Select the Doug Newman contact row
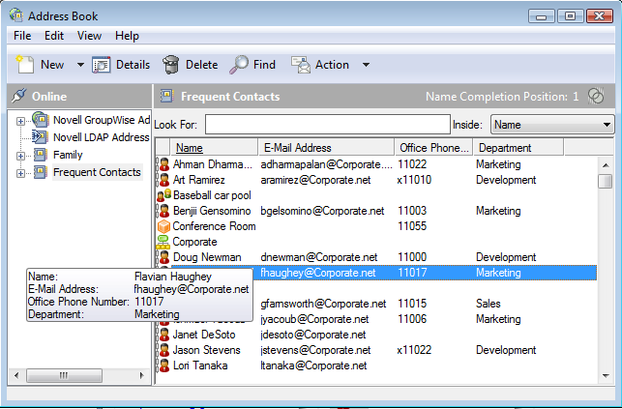The image size is (622, 409). click(x=376, y=257)
